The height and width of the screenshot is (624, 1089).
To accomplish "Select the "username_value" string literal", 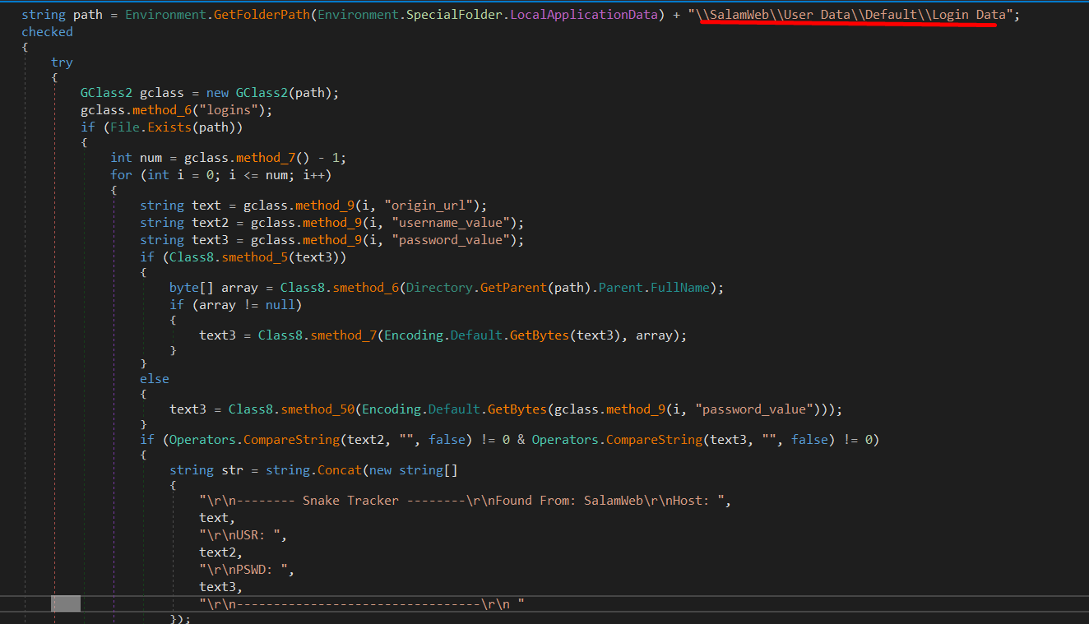I will (x=450, y=223).
